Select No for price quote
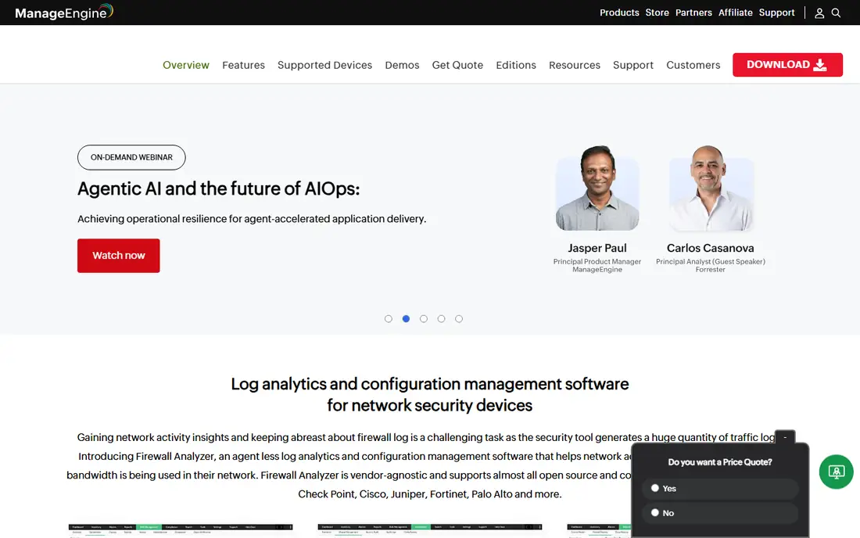 click(719, 513)
